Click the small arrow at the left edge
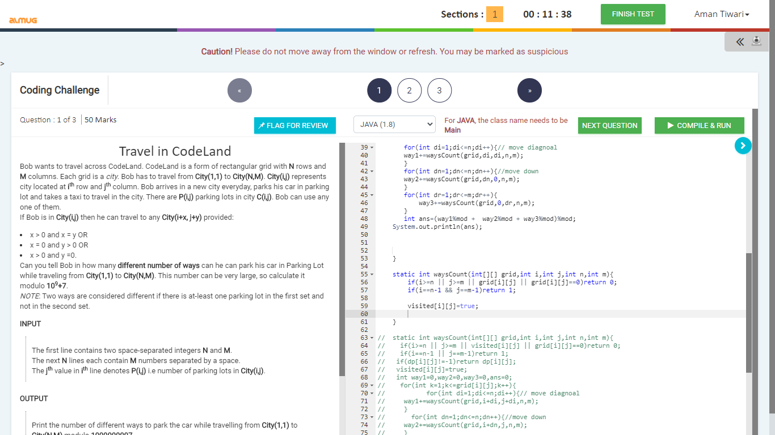775x435 pixels. 2,64
